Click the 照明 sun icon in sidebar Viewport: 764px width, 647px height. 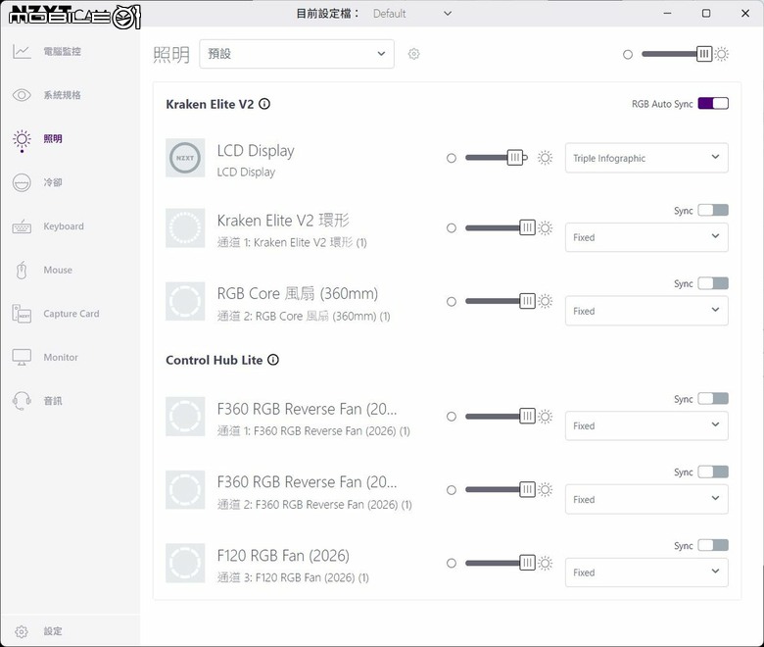22,139
